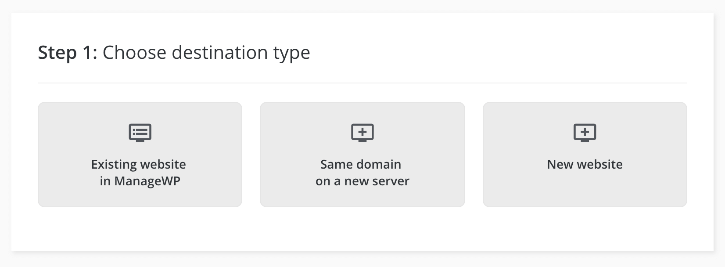Click the "in ManageWP" text line
The width and height of the screenshot is (725, 267).
[x=140, y=181]
